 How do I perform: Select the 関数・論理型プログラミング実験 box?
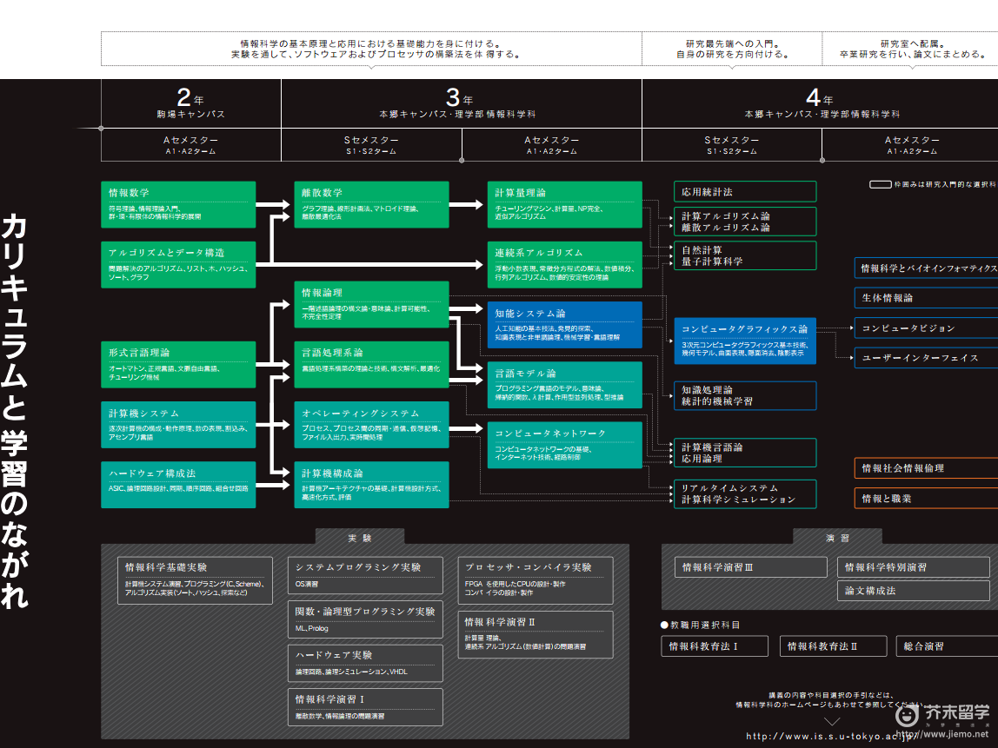365,619
